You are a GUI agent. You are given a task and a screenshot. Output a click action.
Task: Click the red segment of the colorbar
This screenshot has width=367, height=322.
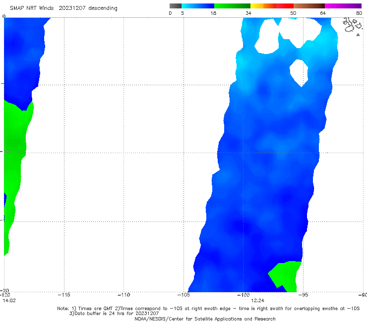pos(285,6)
